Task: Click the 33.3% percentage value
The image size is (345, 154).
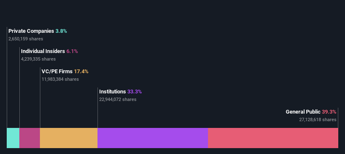Action: coord(134,92)
